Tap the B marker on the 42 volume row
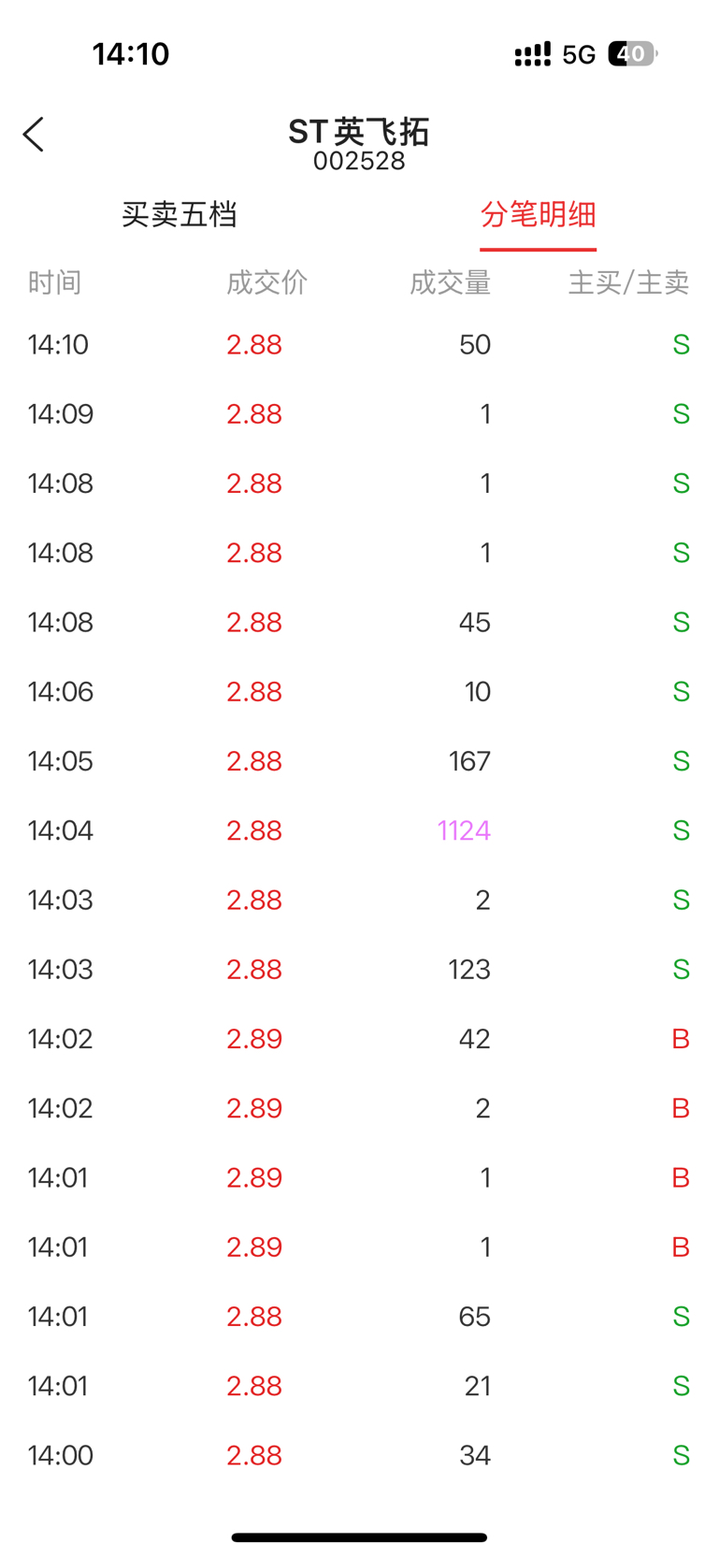 [681, 1038]
